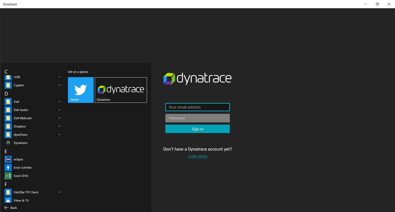Screen dimensions: 395x212
Task: Click the Cygwin folder icon
Action: [8, 85]
